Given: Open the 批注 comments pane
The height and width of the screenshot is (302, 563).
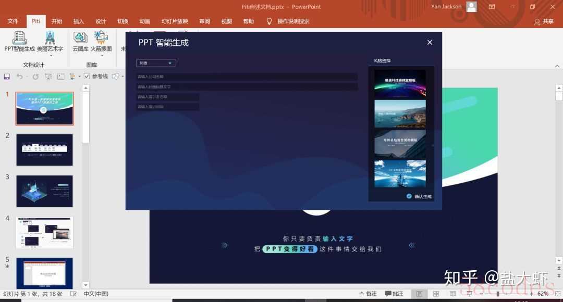Looking at the screenshot, I should (394, 294).
